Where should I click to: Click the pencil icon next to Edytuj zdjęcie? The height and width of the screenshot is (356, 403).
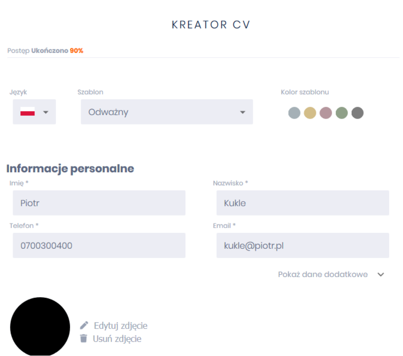(x=84, y=325)
